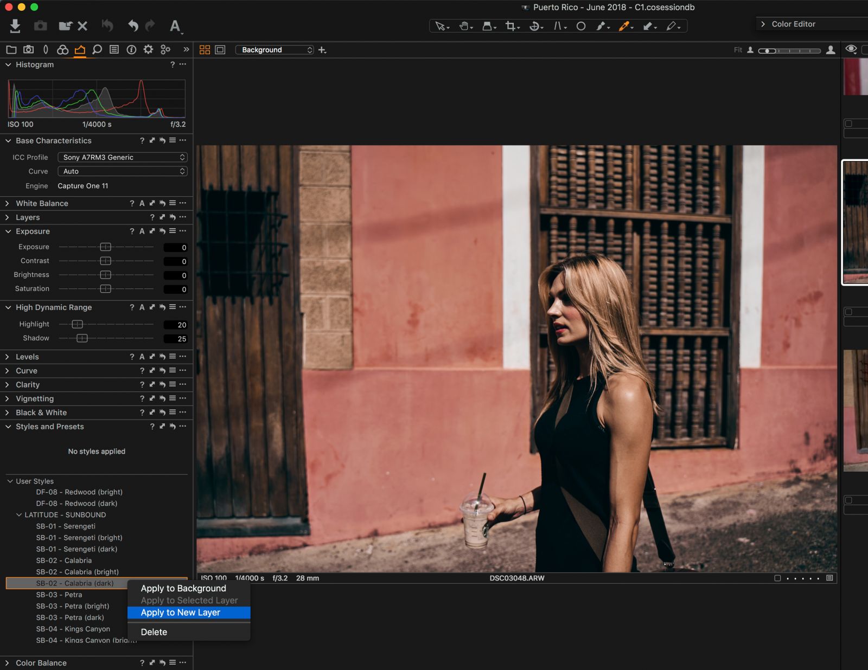Open the Curve dropdown set to Auto
The image size is (868, 670).
pos(122,171)
